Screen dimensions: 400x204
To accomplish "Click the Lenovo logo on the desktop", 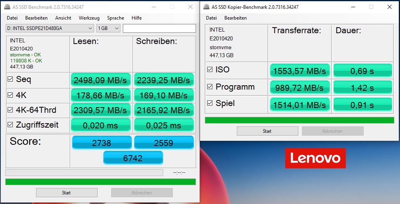I will point(315,158).
